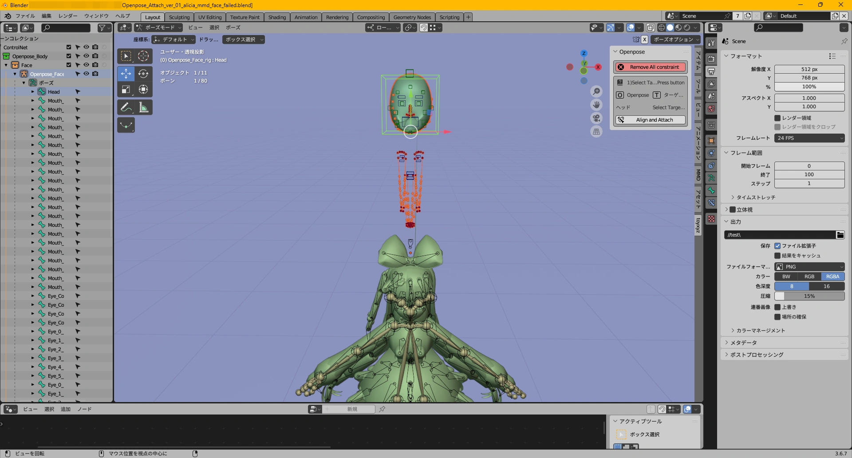Toggle the camera view icon in the viewport
Image resolution: width=852 pixels, height=458 pixels.
[596, 118]
